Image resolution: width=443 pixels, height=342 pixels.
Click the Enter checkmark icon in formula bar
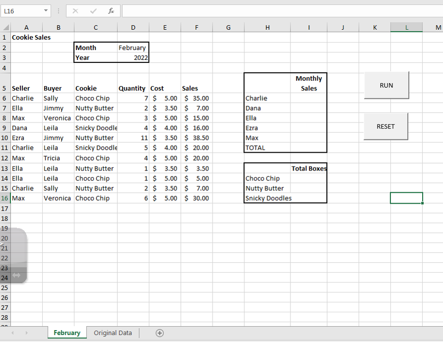point(93,11)
